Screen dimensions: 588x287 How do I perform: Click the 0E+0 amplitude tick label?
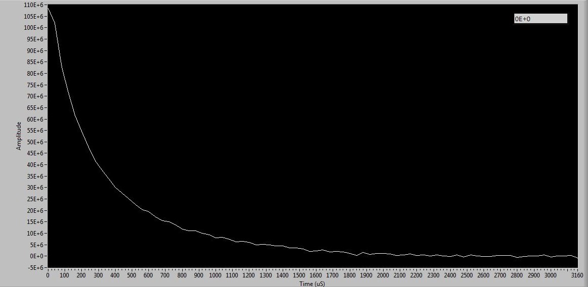pos(37,256)
